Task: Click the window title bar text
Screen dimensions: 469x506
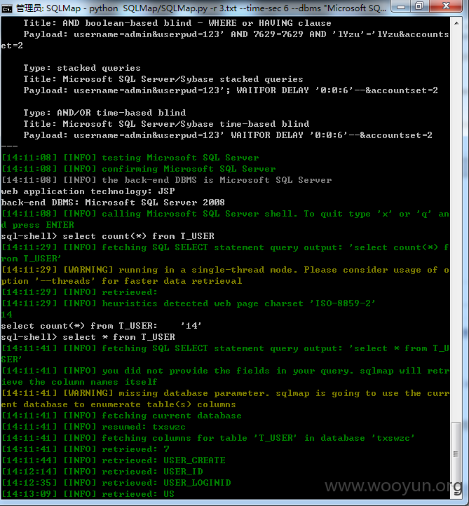Action: [200, 8]
